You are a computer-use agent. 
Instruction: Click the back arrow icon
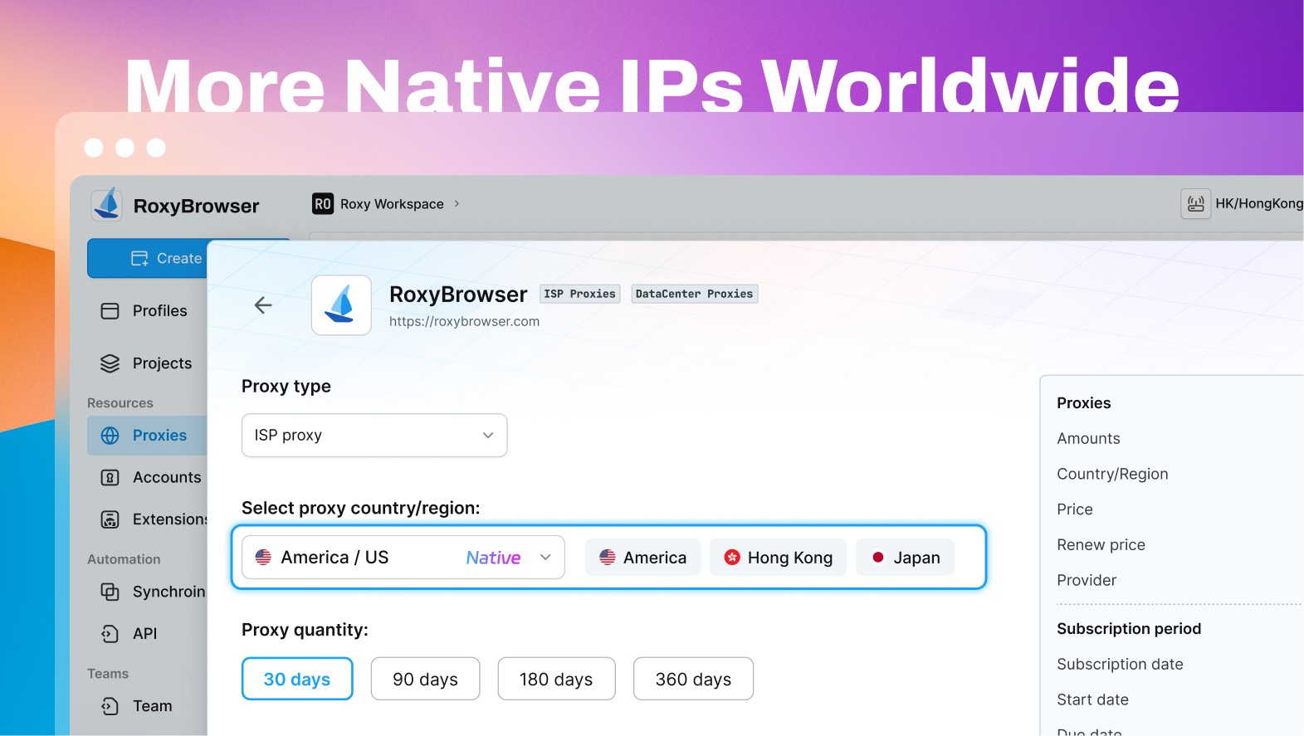point(263,305)
